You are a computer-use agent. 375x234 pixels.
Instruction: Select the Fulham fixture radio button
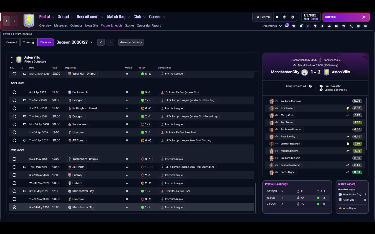(14, 183)
